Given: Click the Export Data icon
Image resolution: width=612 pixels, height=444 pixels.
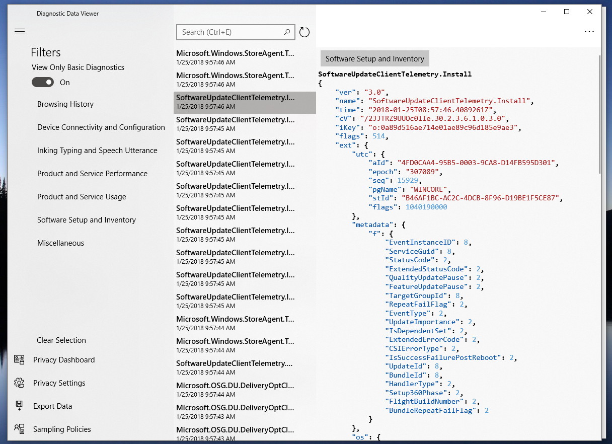Looking at the screenshot, I should point(20,406).
